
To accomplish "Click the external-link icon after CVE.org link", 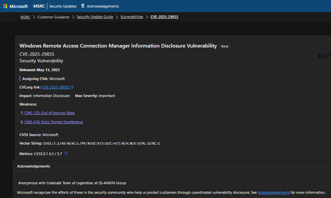I will coord(72,87).
